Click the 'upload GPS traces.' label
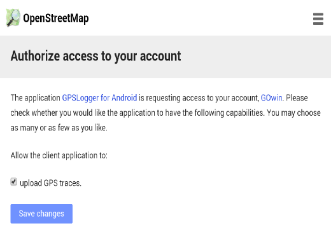331x248 pixels. click(x=50, y=183)
